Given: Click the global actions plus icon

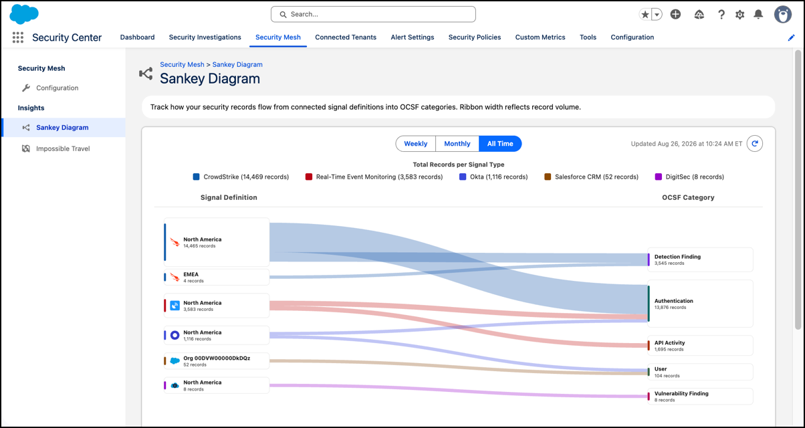Looking at the screenshot, I should tap(675, 14).
